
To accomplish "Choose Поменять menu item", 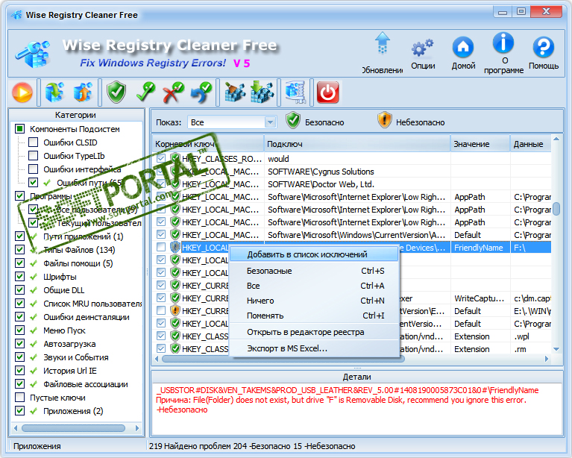I will tap(314, 316).
